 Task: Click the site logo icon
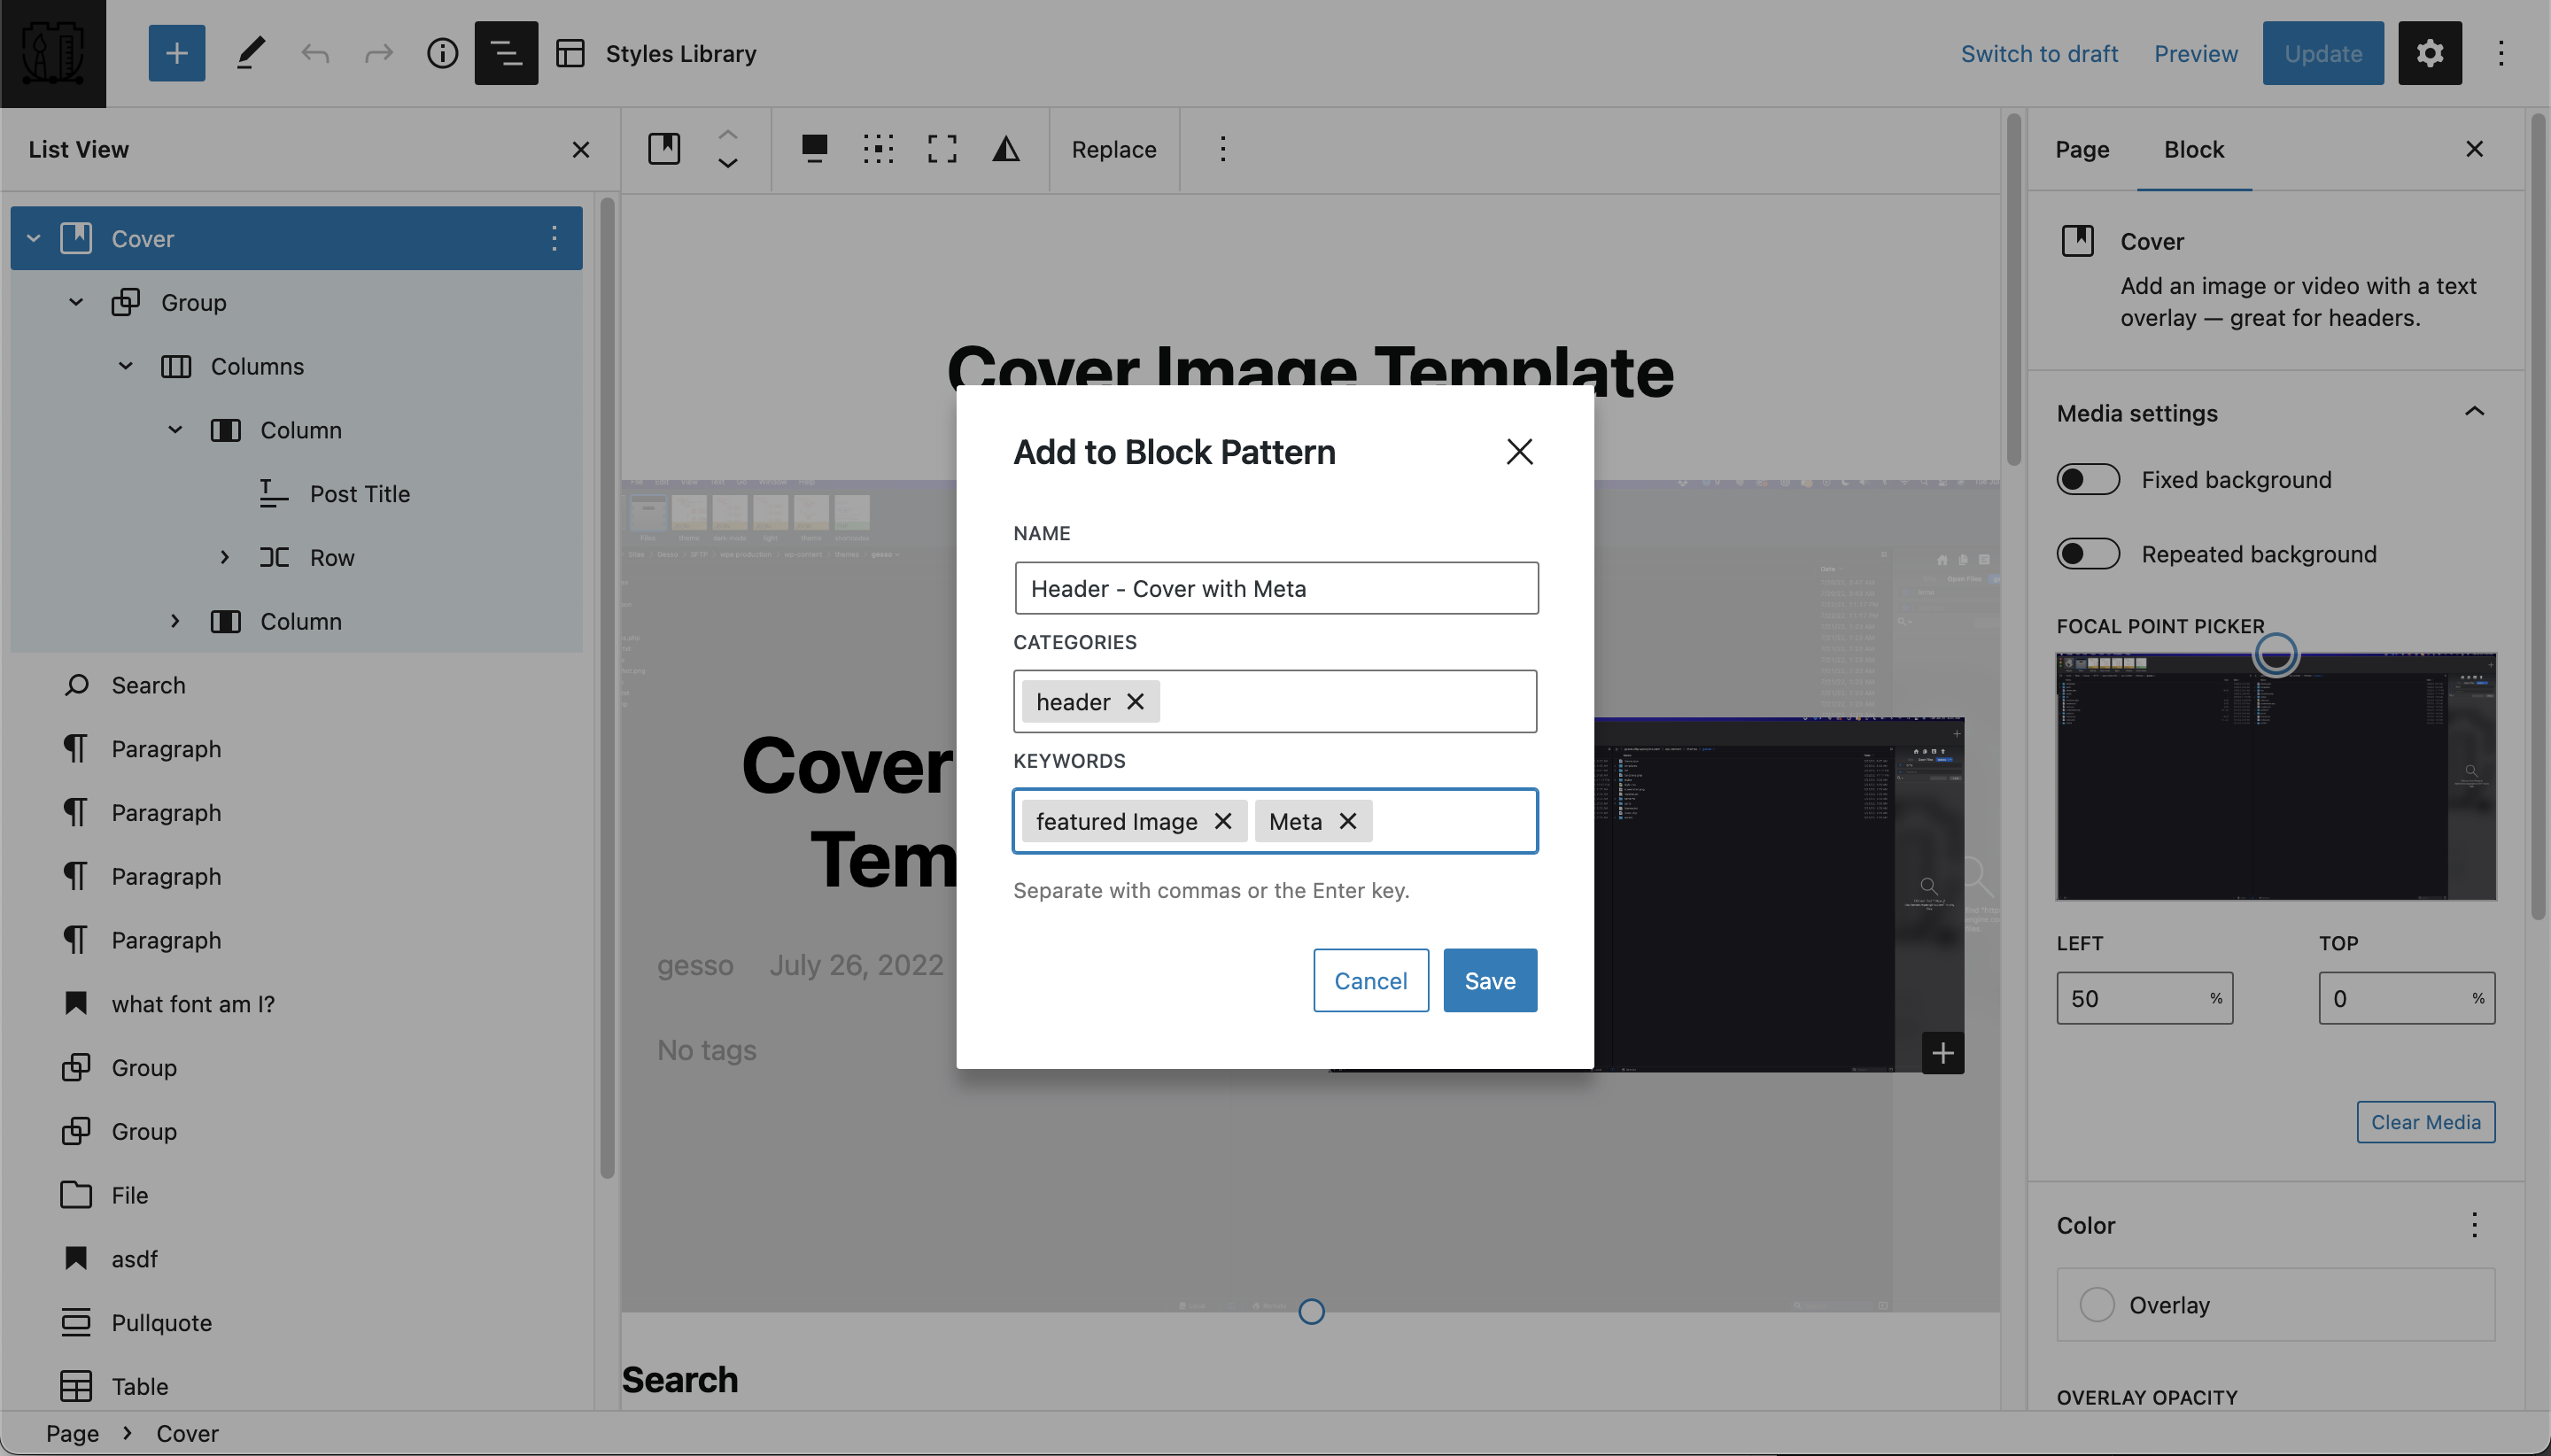coord(53,53)
